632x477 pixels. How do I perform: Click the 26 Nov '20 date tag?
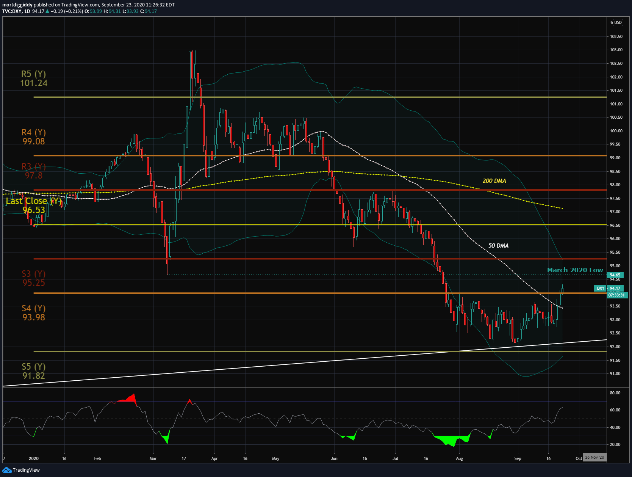(x=595, y=458)
